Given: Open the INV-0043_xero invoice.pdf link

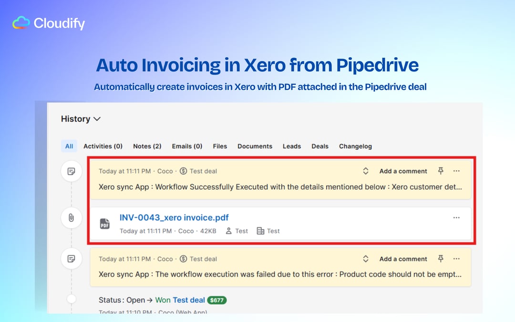Looking at the screenshot, I should tap(174, 217).
